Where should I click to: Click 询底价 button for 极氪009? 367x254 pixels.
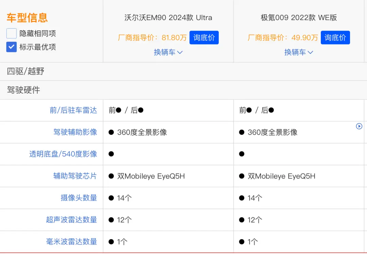[335, 37]
